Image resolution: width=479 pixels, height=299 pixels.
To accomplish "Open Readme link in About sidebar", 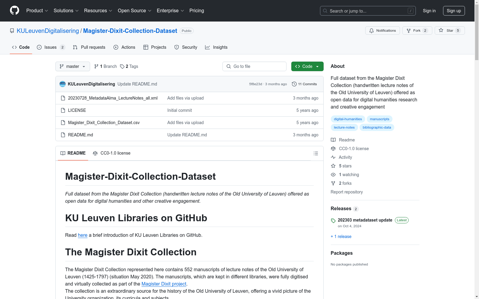I will (x=343, y=140).
